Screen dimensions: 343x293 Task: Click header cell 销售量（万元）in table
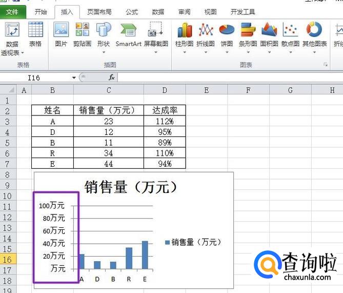pos(109,110)
